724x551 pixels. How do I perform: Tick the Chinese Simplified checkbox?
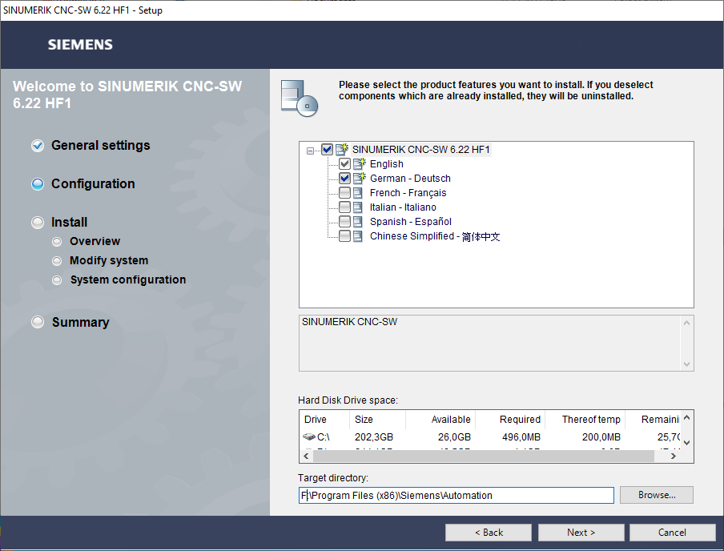344,236
